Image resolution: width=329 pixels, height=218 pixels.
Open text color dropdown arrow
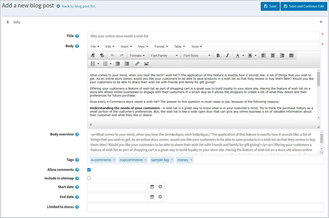pos(243,56)
